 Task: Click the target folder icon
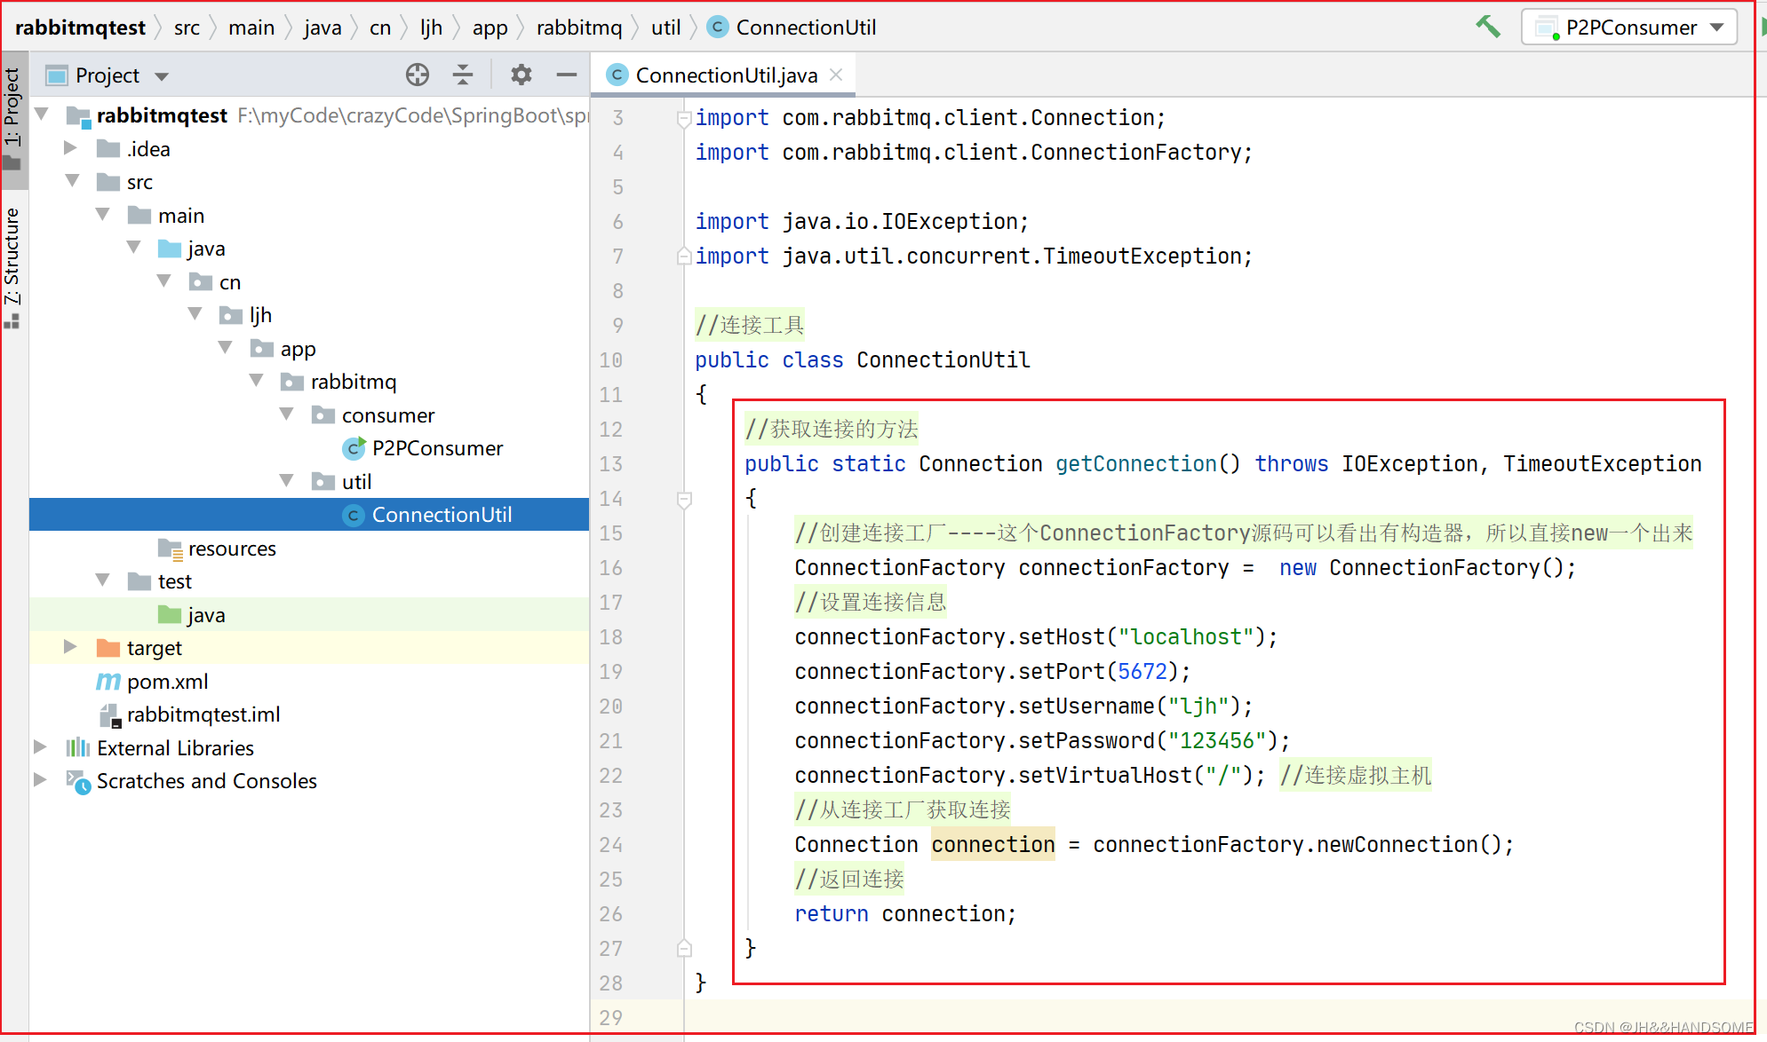click(x=108, y=648)
